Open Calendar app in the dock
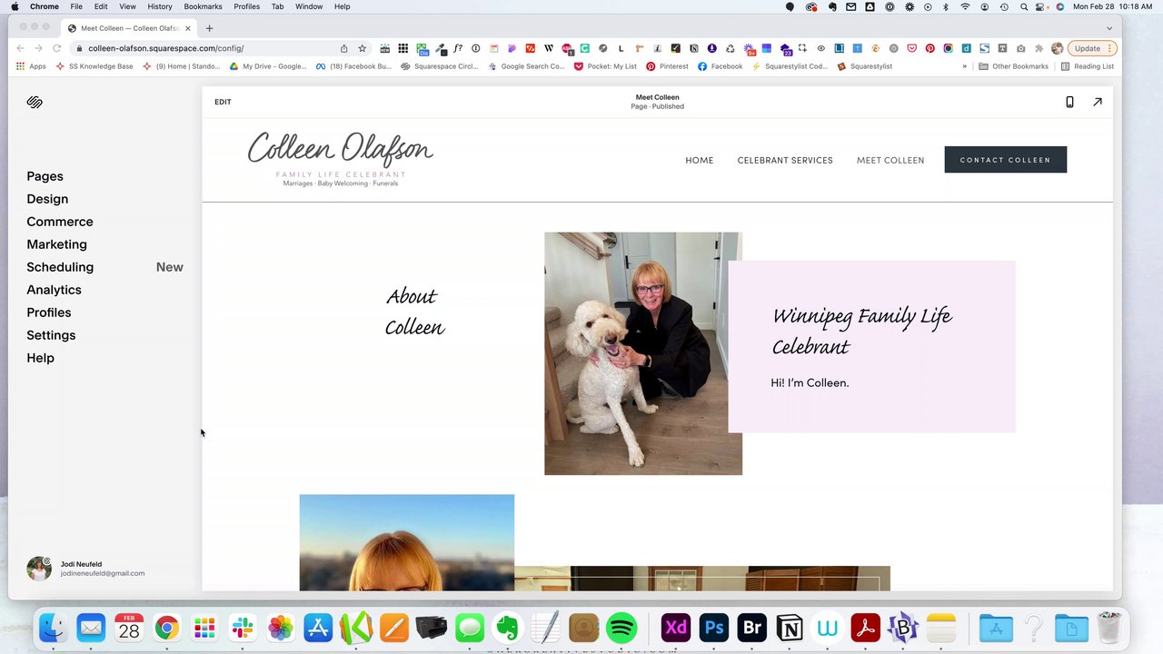 pos(129,628)
